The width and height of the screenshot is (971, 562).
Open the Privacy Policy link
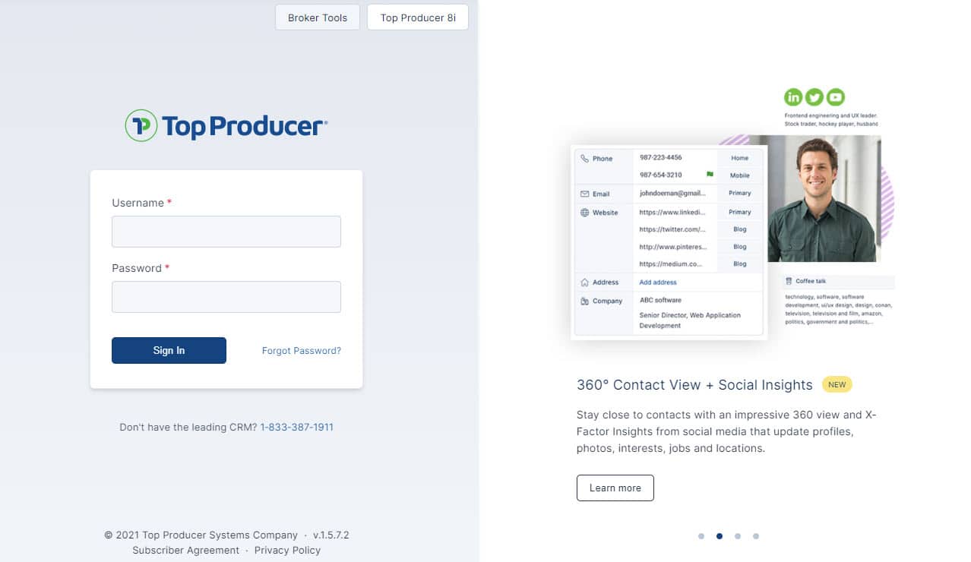click(x=287, y=550)
